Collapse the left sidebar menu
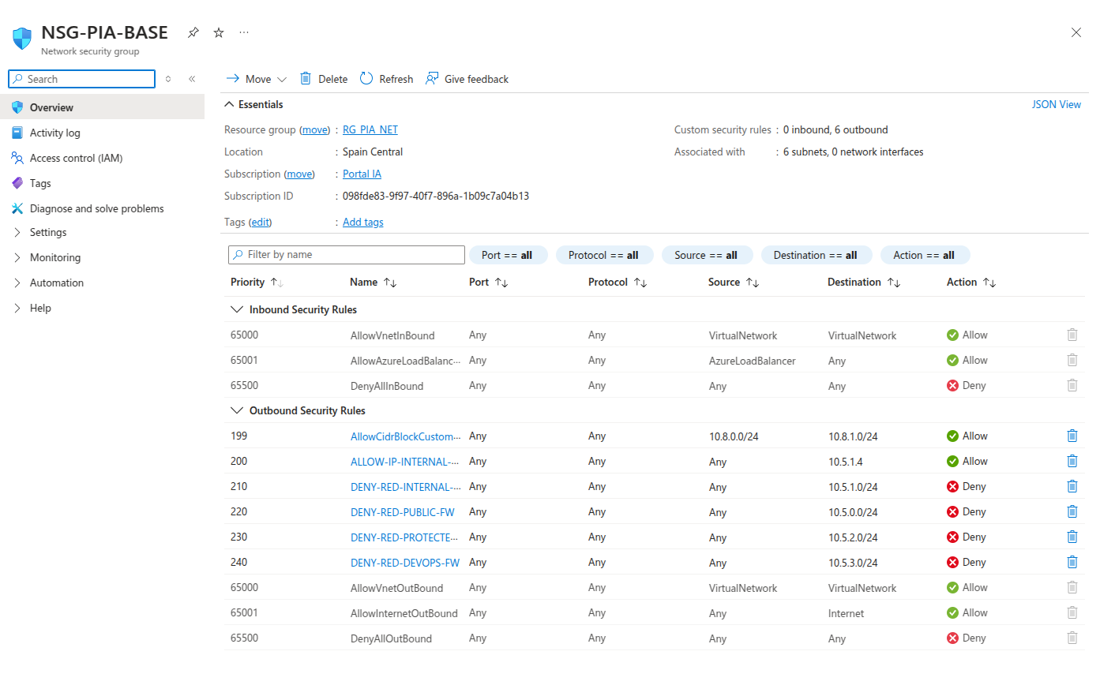 (192, 79)
